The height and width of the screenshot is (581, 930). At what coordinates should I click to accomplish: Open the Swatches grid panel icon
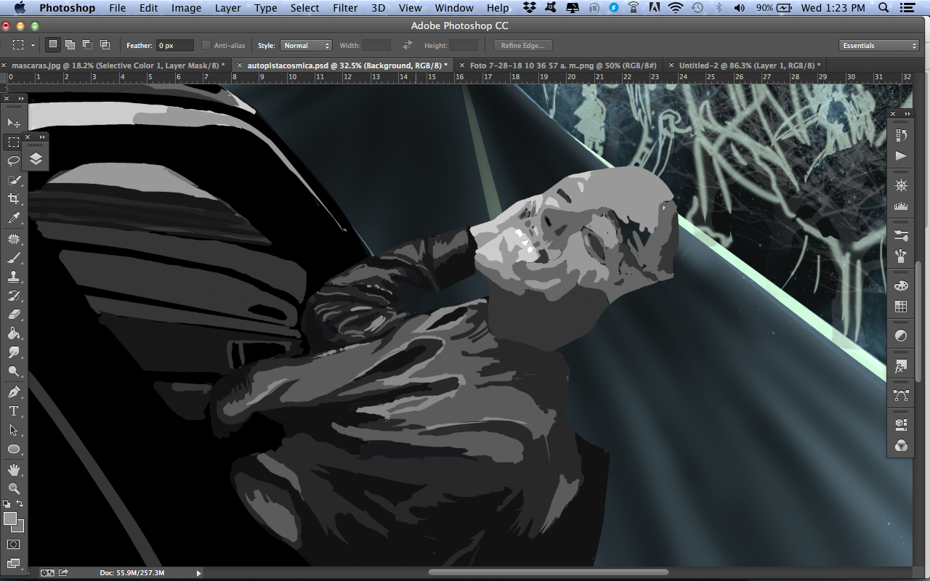pyautogui.click(x=901, y=306)
